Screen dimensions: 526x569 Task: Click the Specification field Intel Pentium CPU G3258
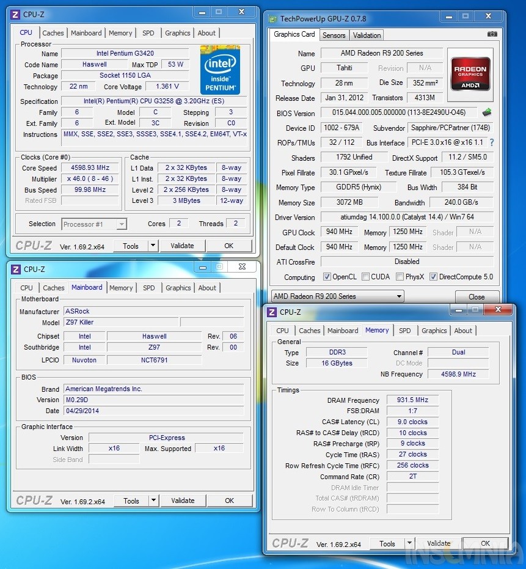coord(154,101)
